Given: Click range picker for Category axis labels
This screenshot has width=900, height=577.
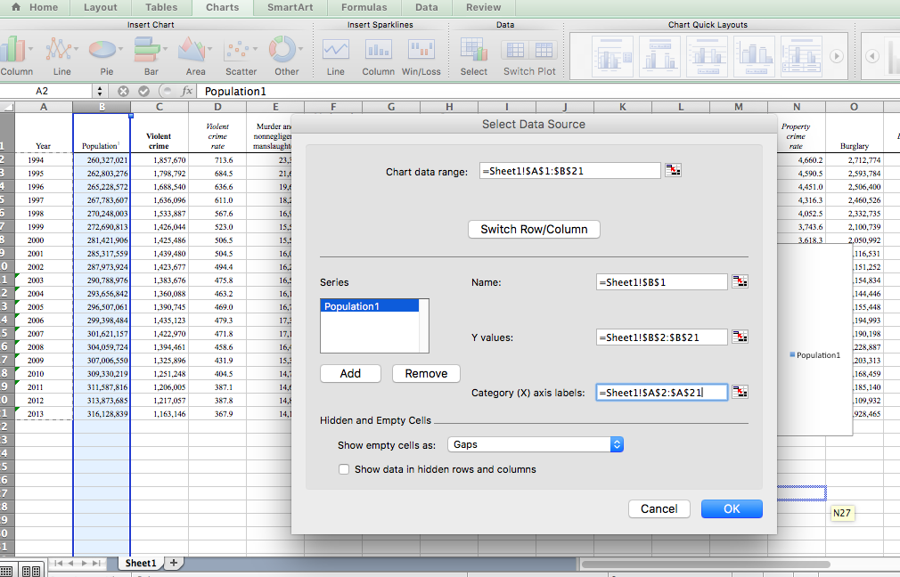Looking at the screenshot, I should (740, 392).
